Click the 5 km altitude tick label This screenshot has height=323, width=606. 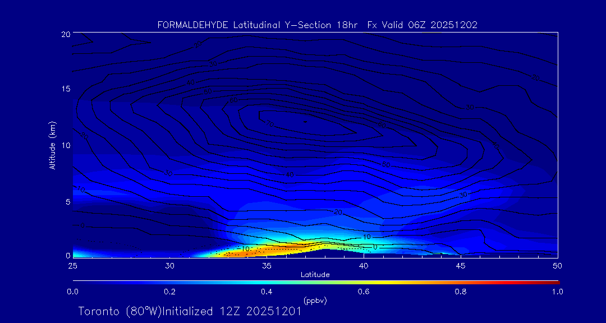click(x=67, y=201)
